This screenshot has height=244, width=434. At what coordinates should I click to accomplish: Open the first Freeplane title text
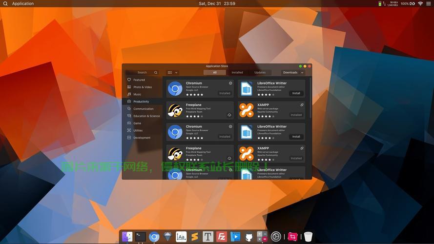coord(193,105)
